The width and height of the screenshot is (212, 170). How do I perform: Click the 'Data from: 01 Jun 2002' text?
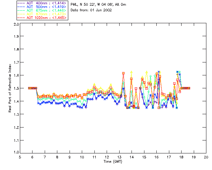91,10
